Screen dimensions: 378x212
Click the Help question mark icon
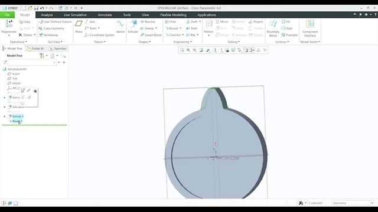376,15
